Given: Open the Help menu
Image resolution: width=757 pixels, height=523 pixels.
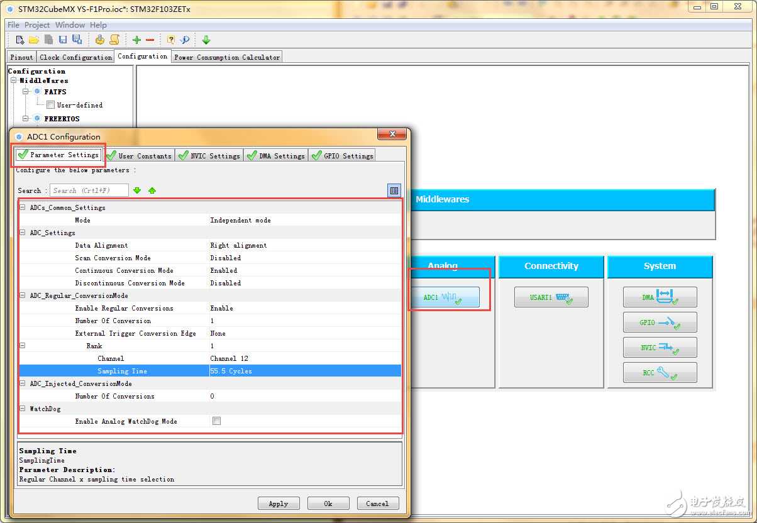Looking at the screenshot, I should (x=98, y=25).
